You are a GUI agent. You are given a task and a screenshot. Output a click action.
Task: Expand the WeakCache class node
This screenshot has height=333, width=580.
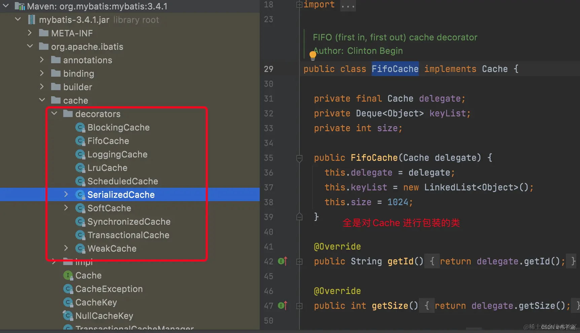pyautogui.click(x=66, y=248)
